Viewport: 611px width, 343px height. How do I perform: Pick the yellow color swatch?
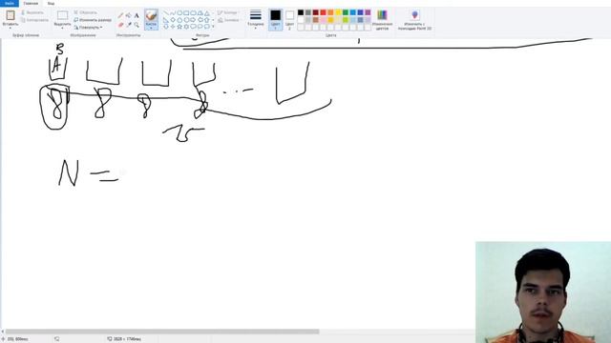point(338,12)
